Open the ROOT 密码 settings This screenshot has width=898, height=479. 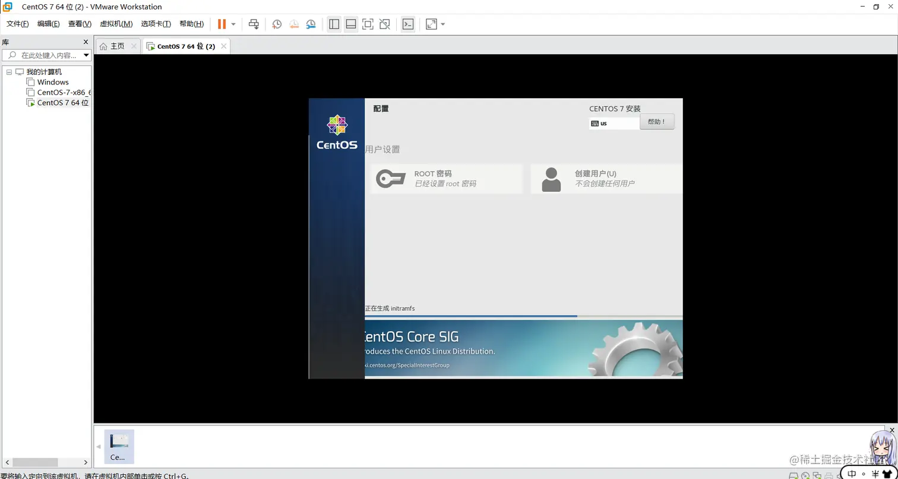[x=446, y=179]
